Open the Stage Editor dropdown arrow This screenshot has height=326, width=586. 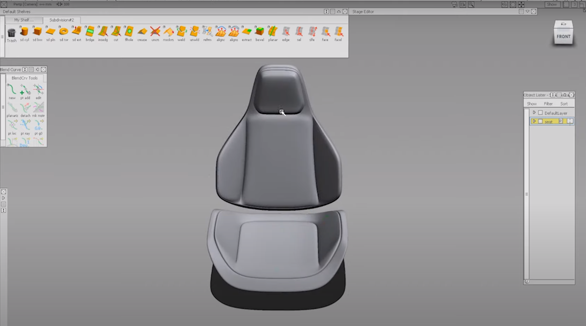tap(528, 11)
